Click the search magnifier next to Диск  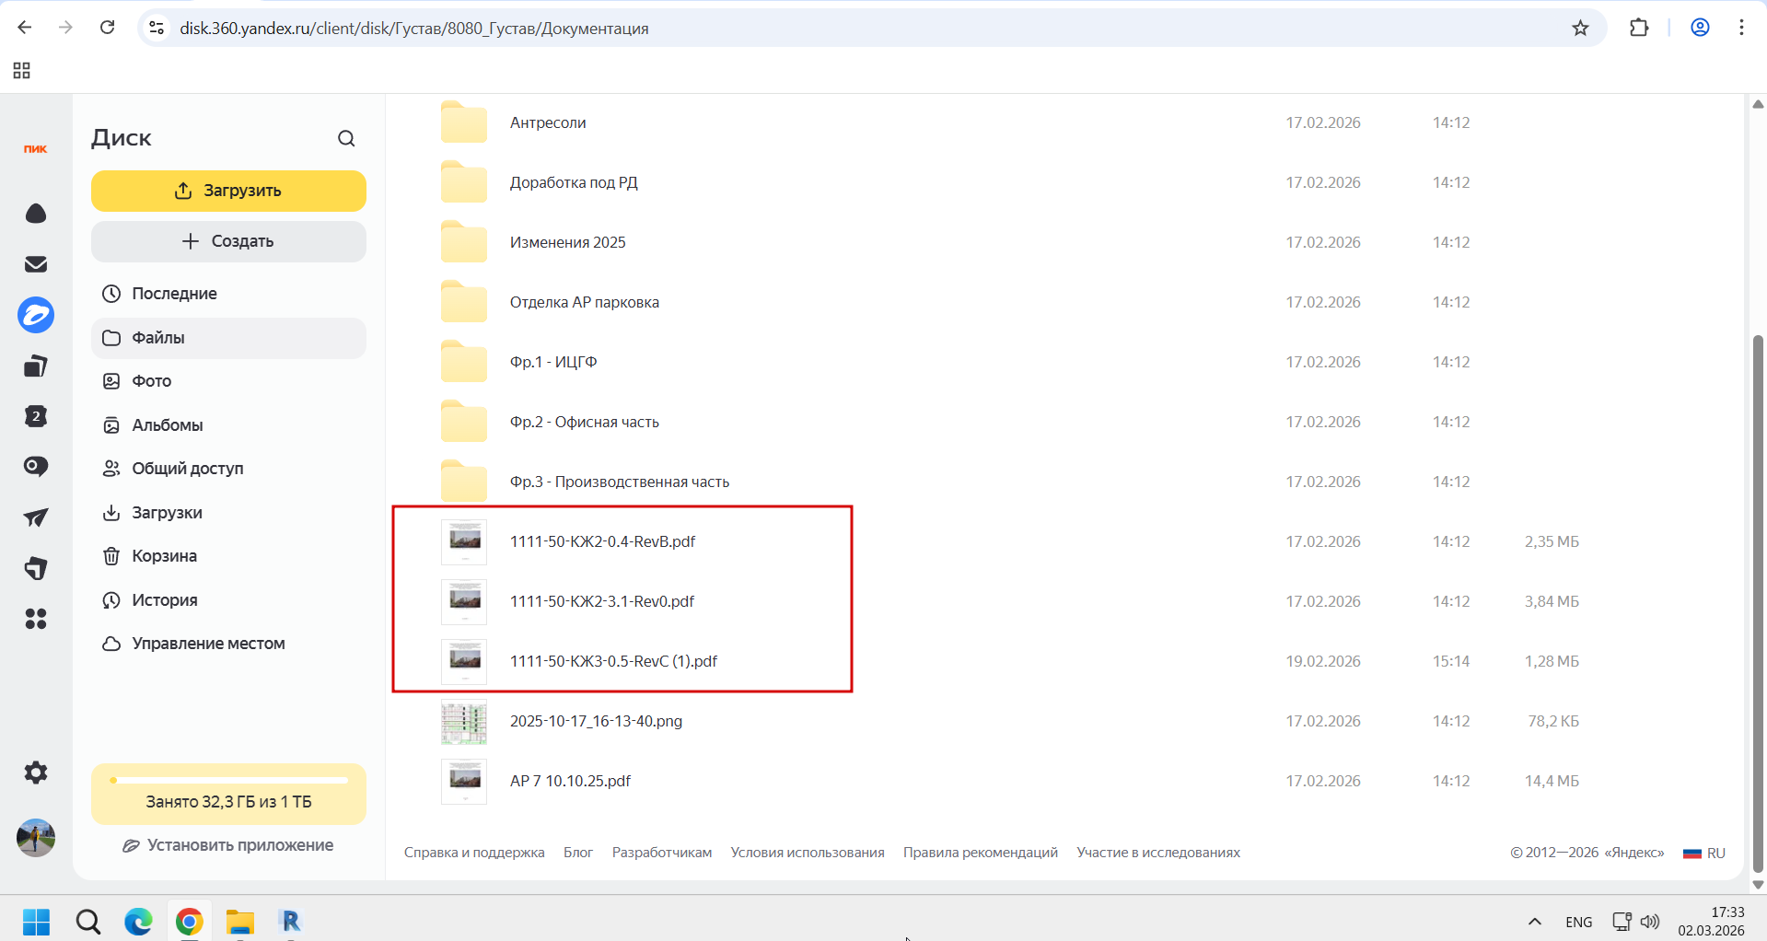click(x=346, y=138)
